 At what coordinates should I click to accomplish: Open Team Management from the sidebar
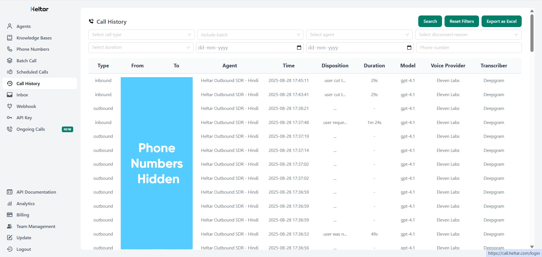(36, 226)
